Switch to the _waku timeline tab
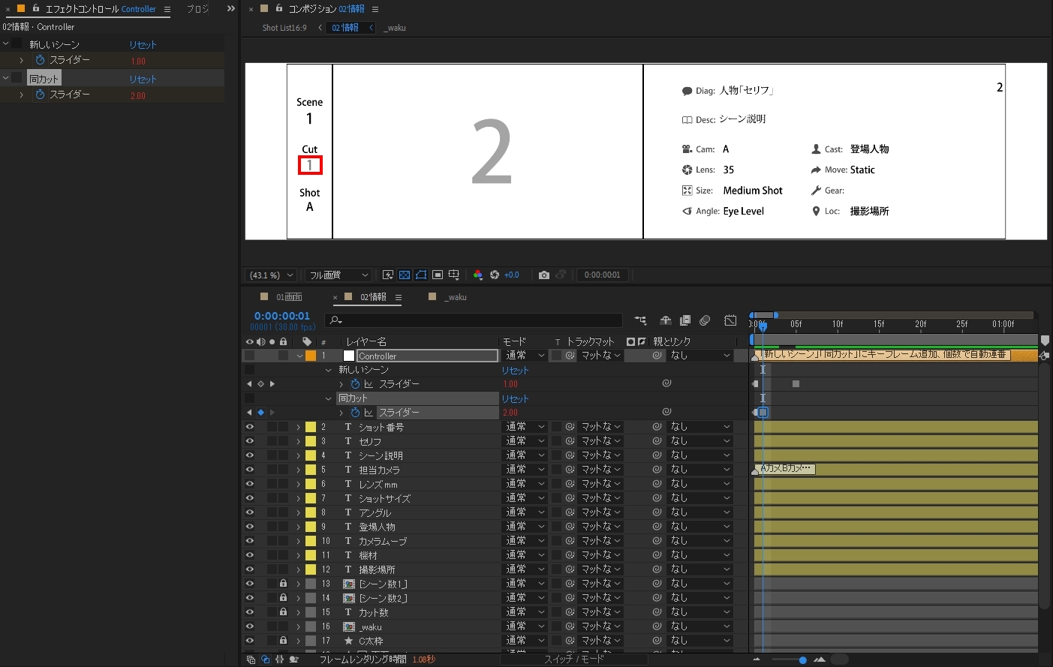The height and width of the screenshot is (667, 1053). tap(456, 297)
